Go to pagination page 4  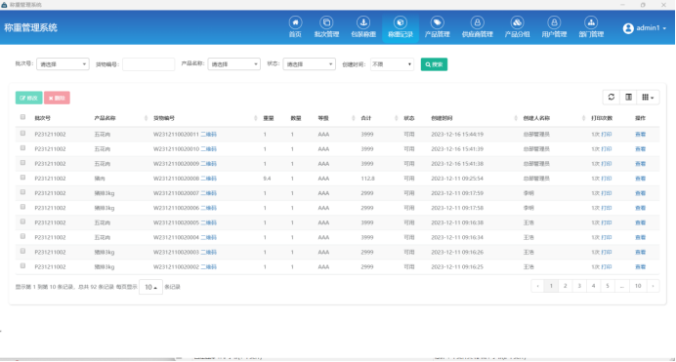[x=594, y=286]
